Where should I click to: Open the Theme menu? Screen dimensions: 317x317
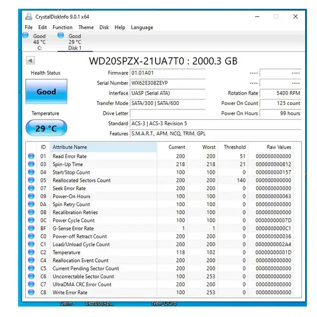86,27
